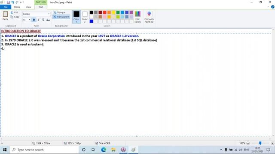Expand the font size dropdown
The width and height of the screenshot is (275, 154).
click(x=29, y=20)
